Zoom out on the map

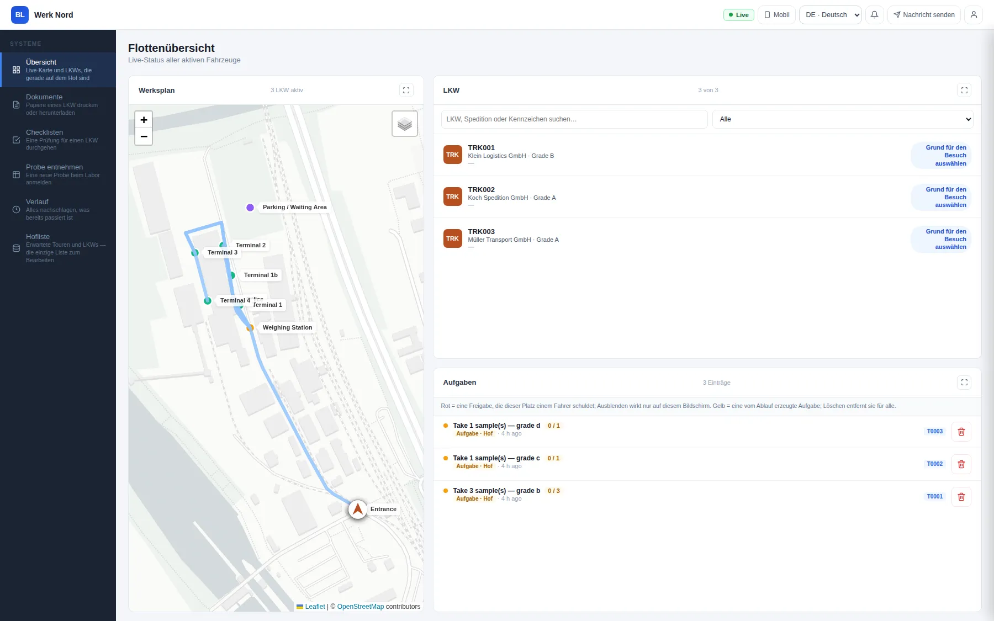click(144, 136)
